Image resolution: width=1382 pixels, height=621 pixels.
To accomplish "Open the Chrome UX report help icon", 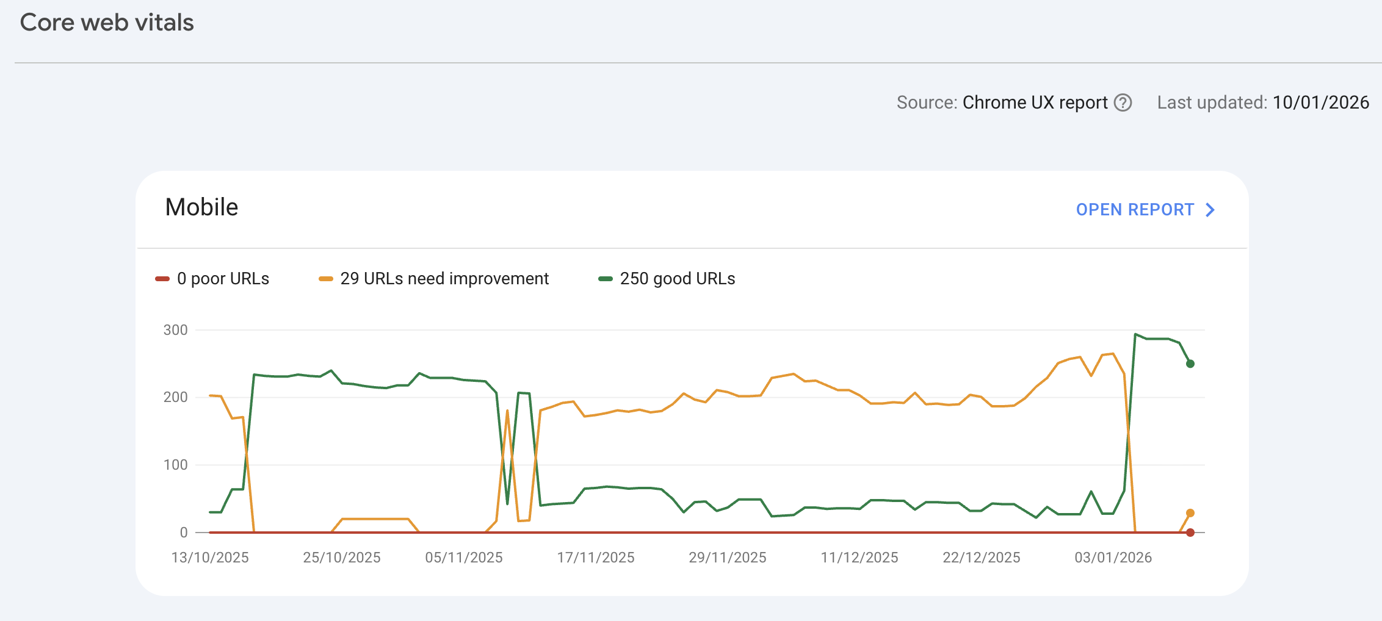I will tap(1123, 102).
